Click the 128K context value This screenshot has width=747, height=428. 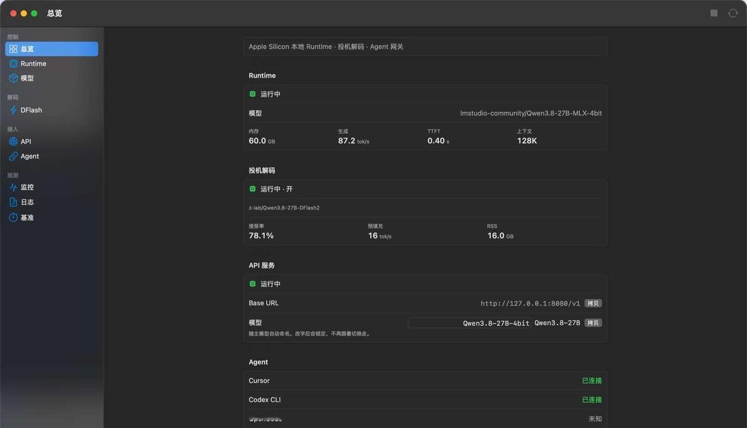527,141
